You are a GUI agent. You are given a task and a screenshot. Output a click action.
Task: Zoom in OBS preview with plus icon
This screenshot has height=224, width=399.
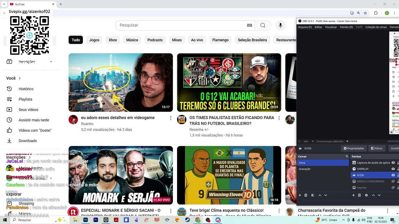[x=313, y=141]
